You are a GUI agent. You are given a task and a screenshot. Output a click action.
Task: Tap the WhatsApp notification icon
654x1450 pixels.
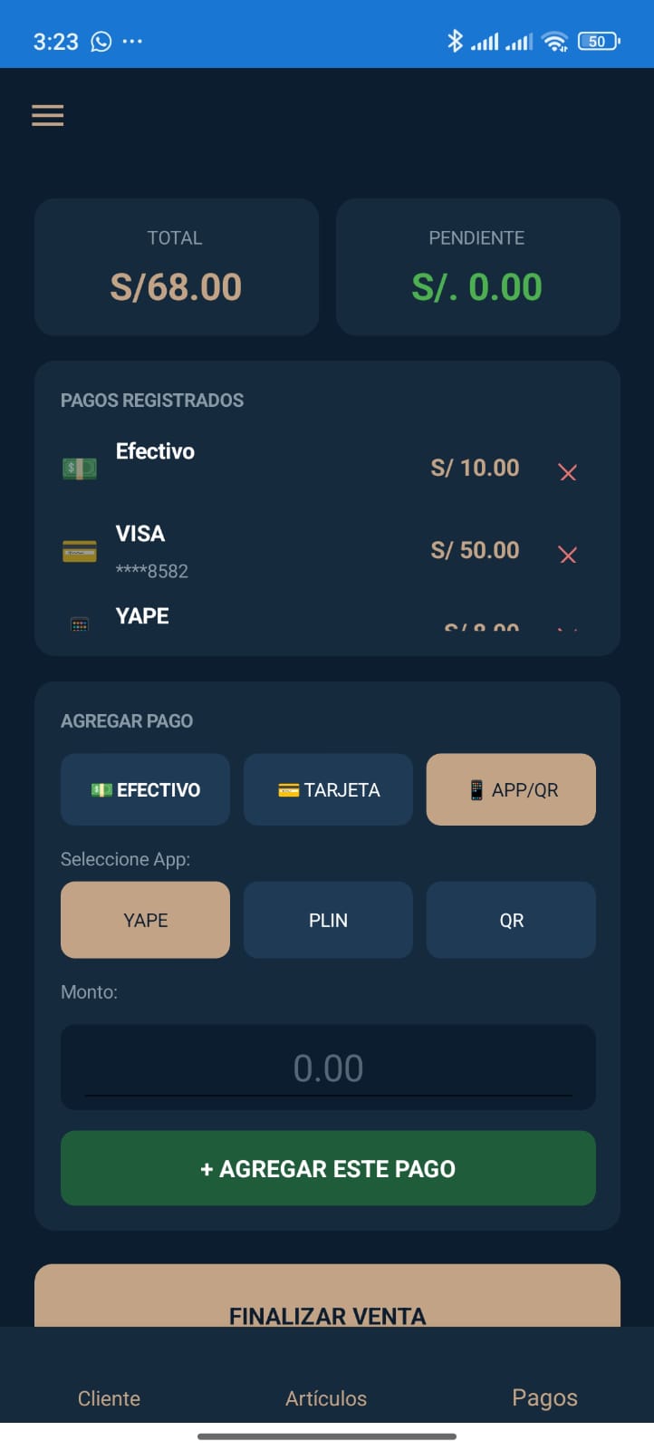pos(101,42)
